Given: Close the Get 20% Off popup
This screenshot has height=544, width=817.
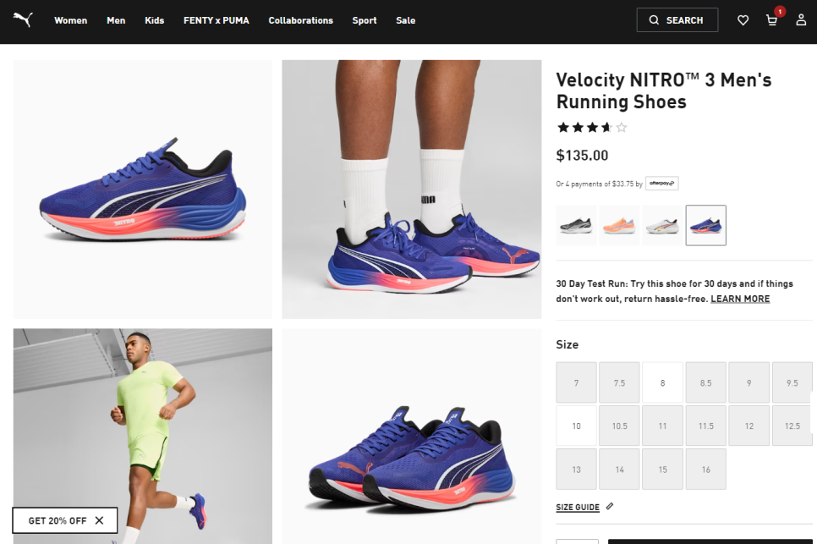Looking at the screenshot, I should point(99,520).
